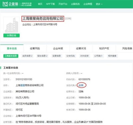
Task: Open the 首页 navigation item
Action: (40, 4)
